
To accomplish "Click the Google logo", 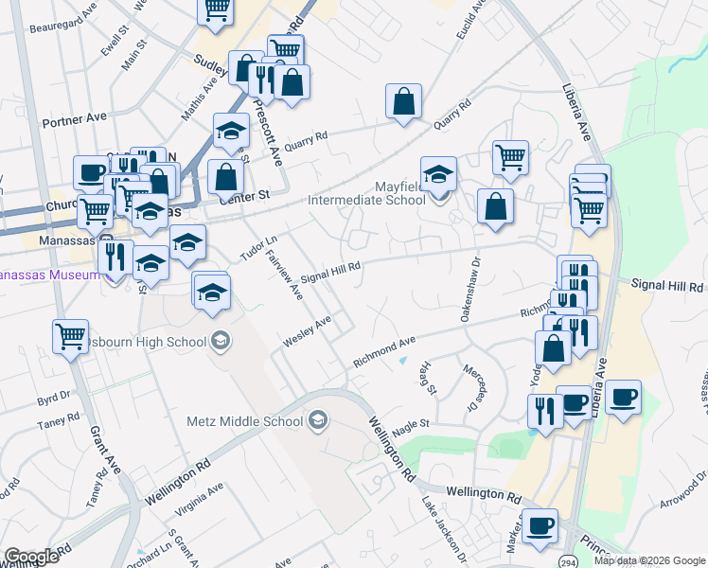I will (x=31, y=557).
